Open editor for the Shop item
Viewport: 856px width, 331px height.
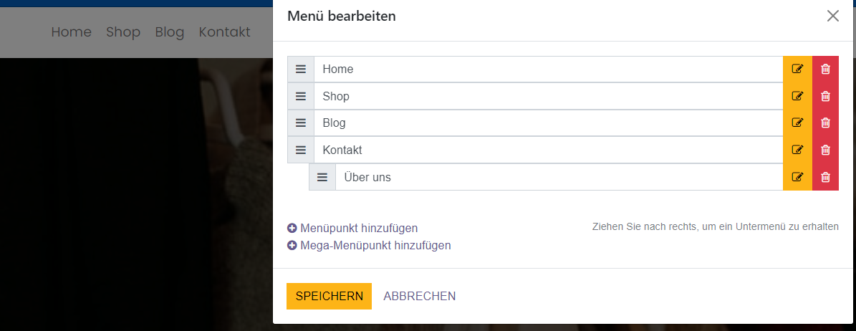coord(797,96)
